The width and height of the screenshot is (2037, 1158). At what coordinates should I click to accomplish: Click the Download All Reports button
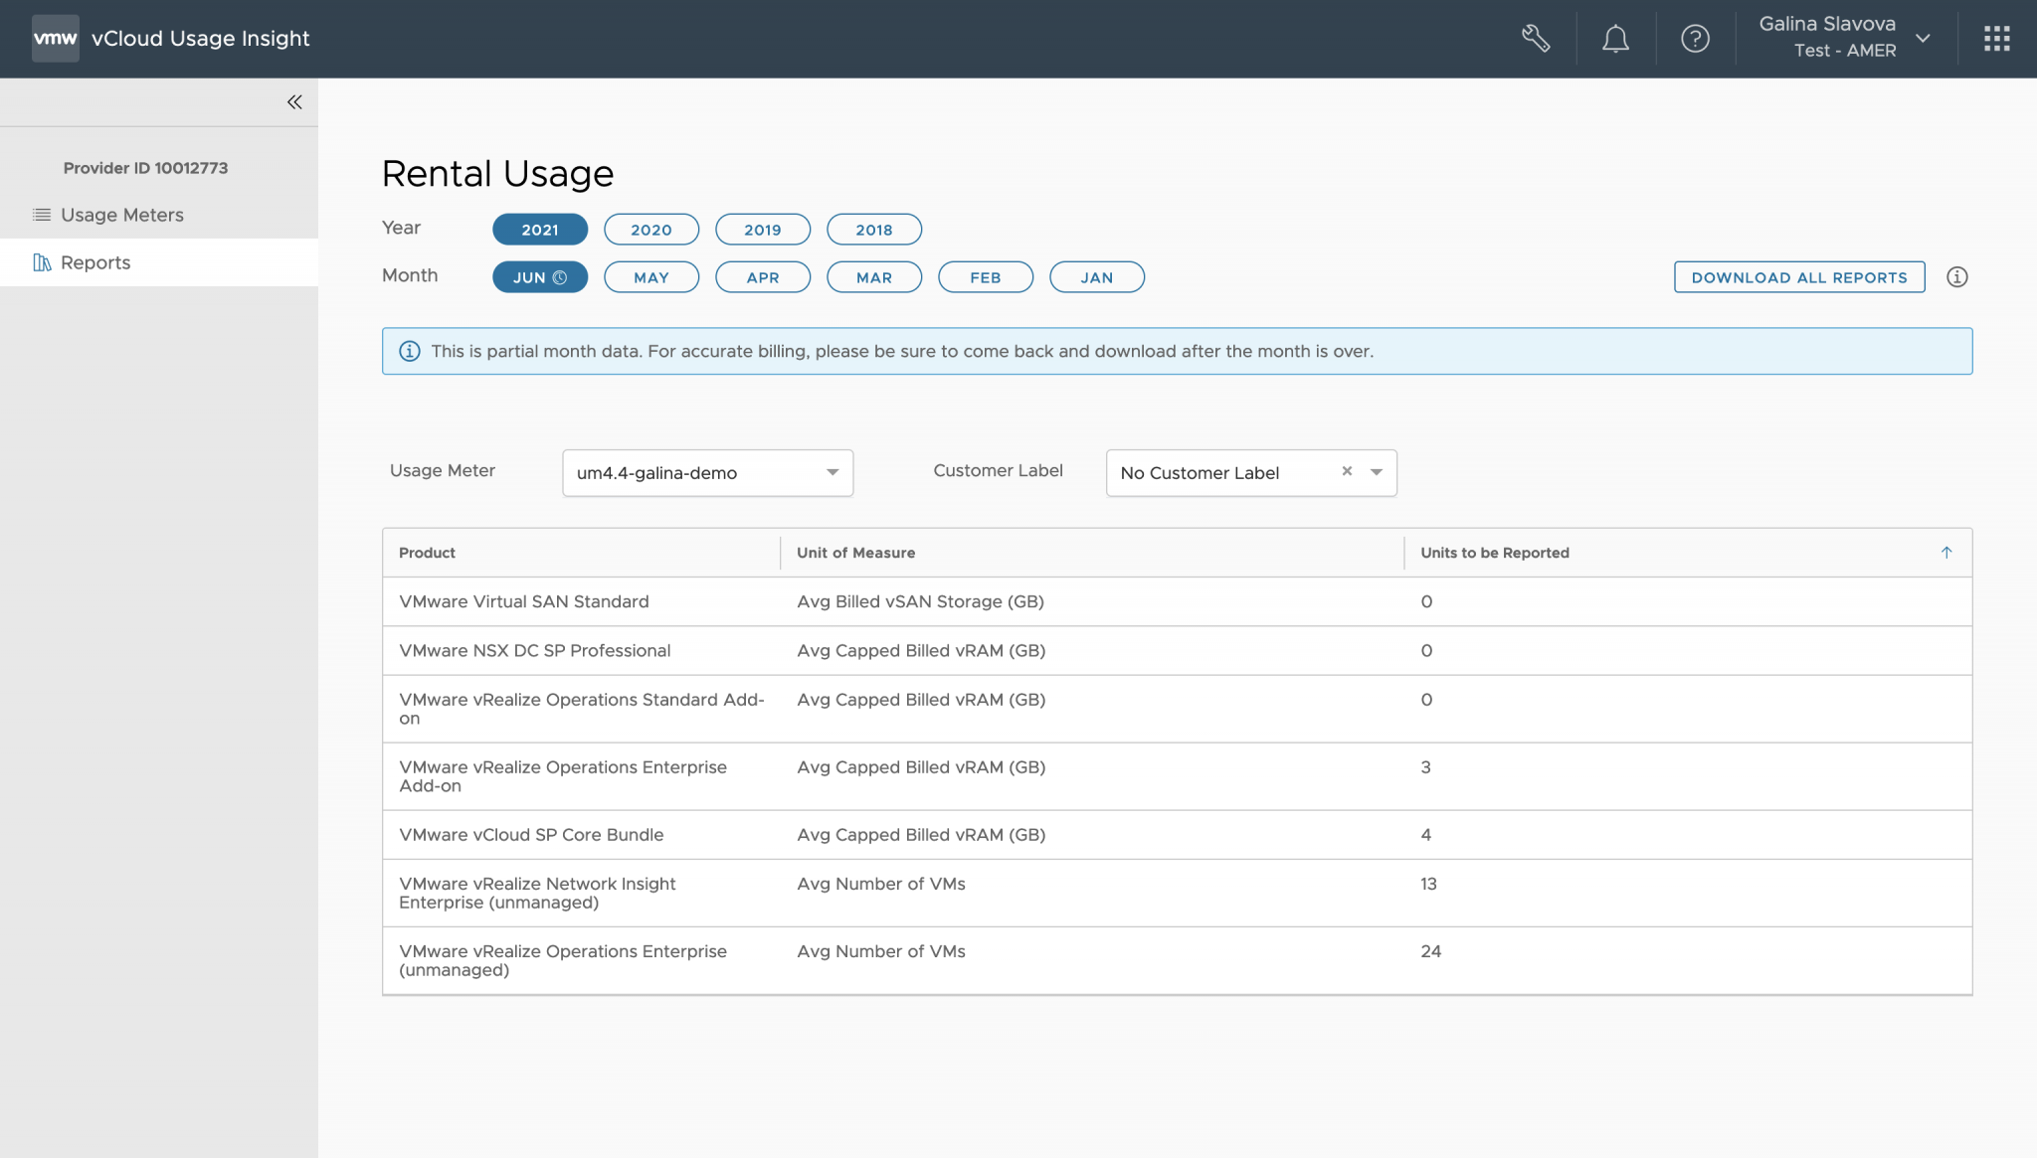(1798, 276)
